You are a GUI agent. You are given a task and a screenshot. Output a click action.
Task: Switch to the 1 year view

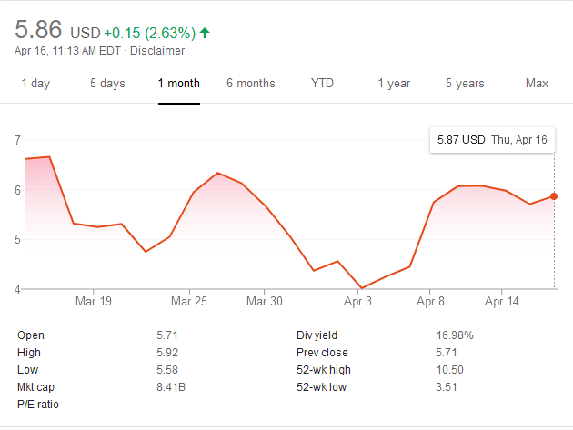tap(394, 84)
